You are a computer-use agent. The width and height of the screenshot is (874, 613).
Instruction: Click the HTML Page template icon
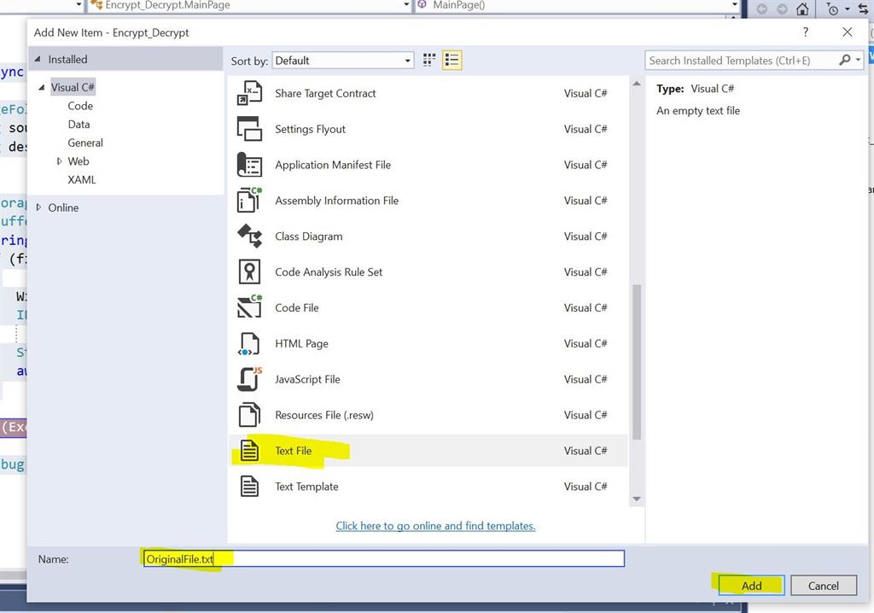pos(249,343)
